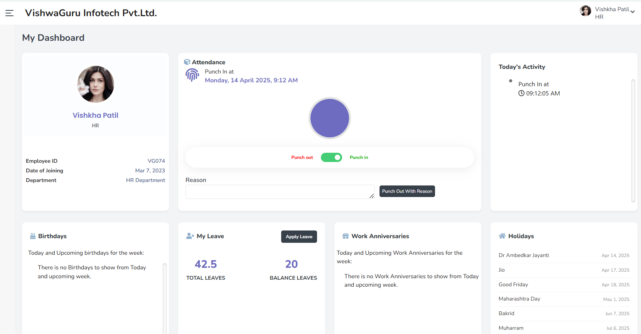Click the Vishkha Patil name in header

click(612, 9)
